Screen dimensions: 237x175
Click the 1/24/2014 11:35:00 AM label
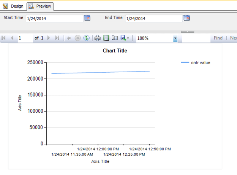pyautogui.click(x=72, y=154)
